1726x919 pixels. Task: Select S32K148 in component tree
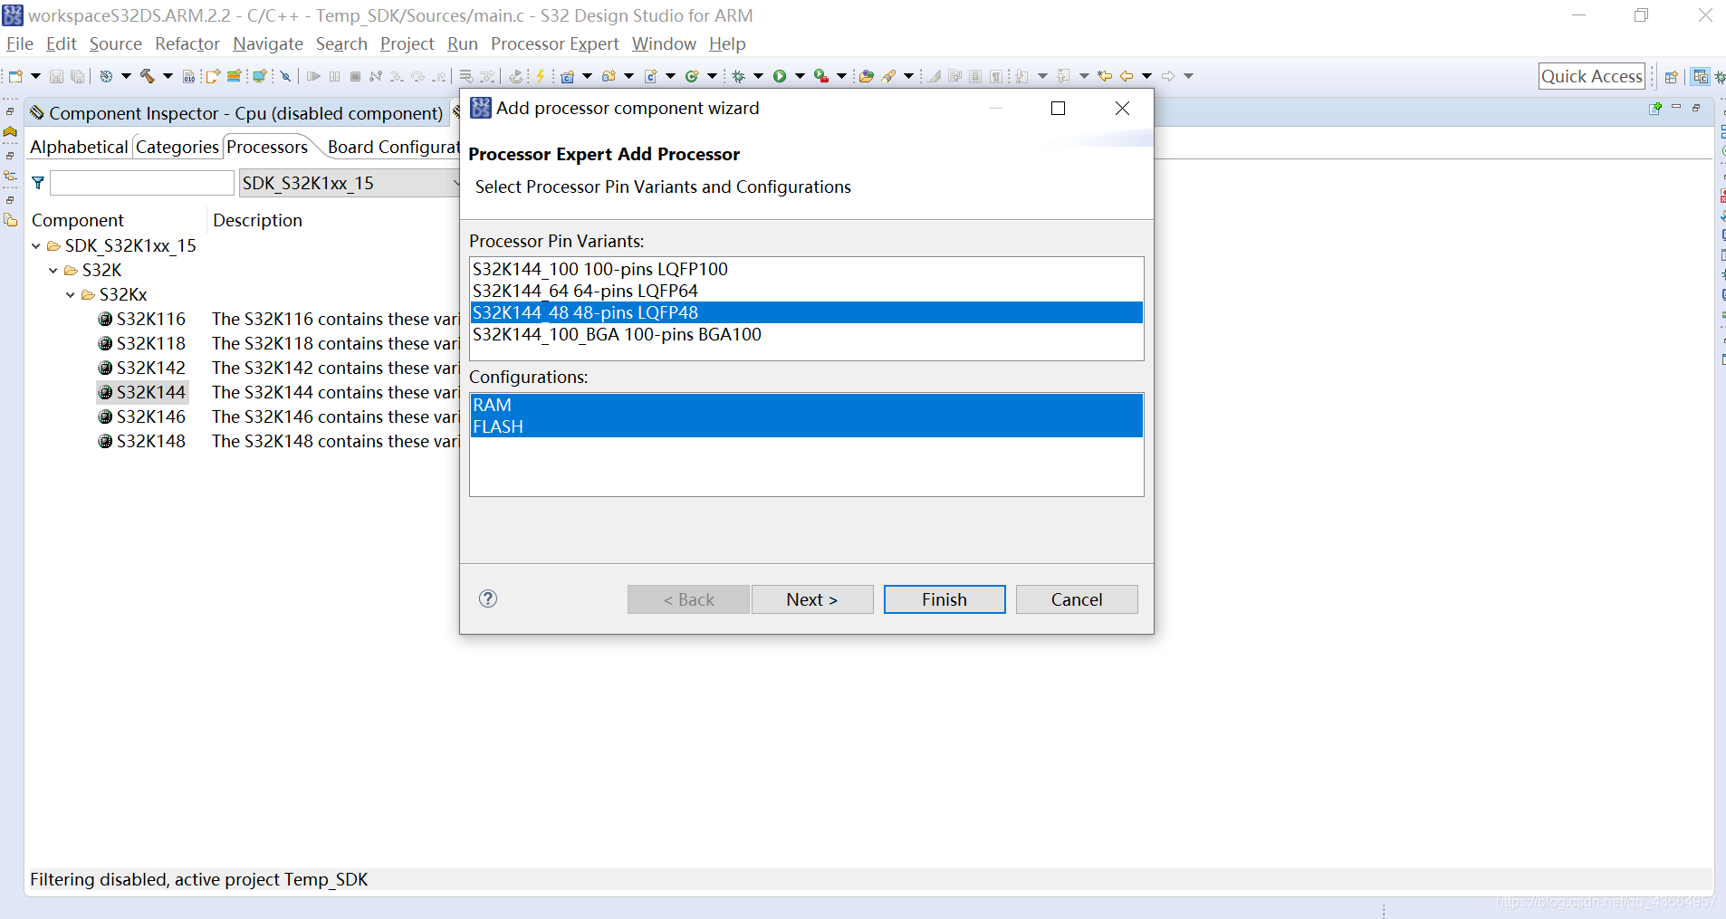151,441
